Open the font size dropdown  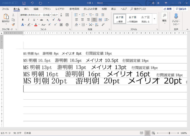click(x=57, y=15)
